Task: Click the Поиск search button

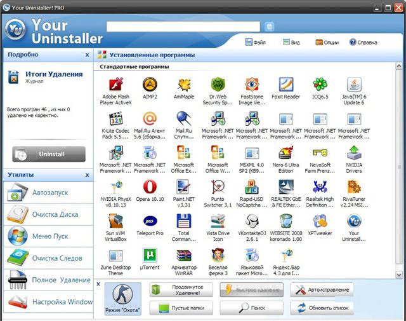Action: 252,308
